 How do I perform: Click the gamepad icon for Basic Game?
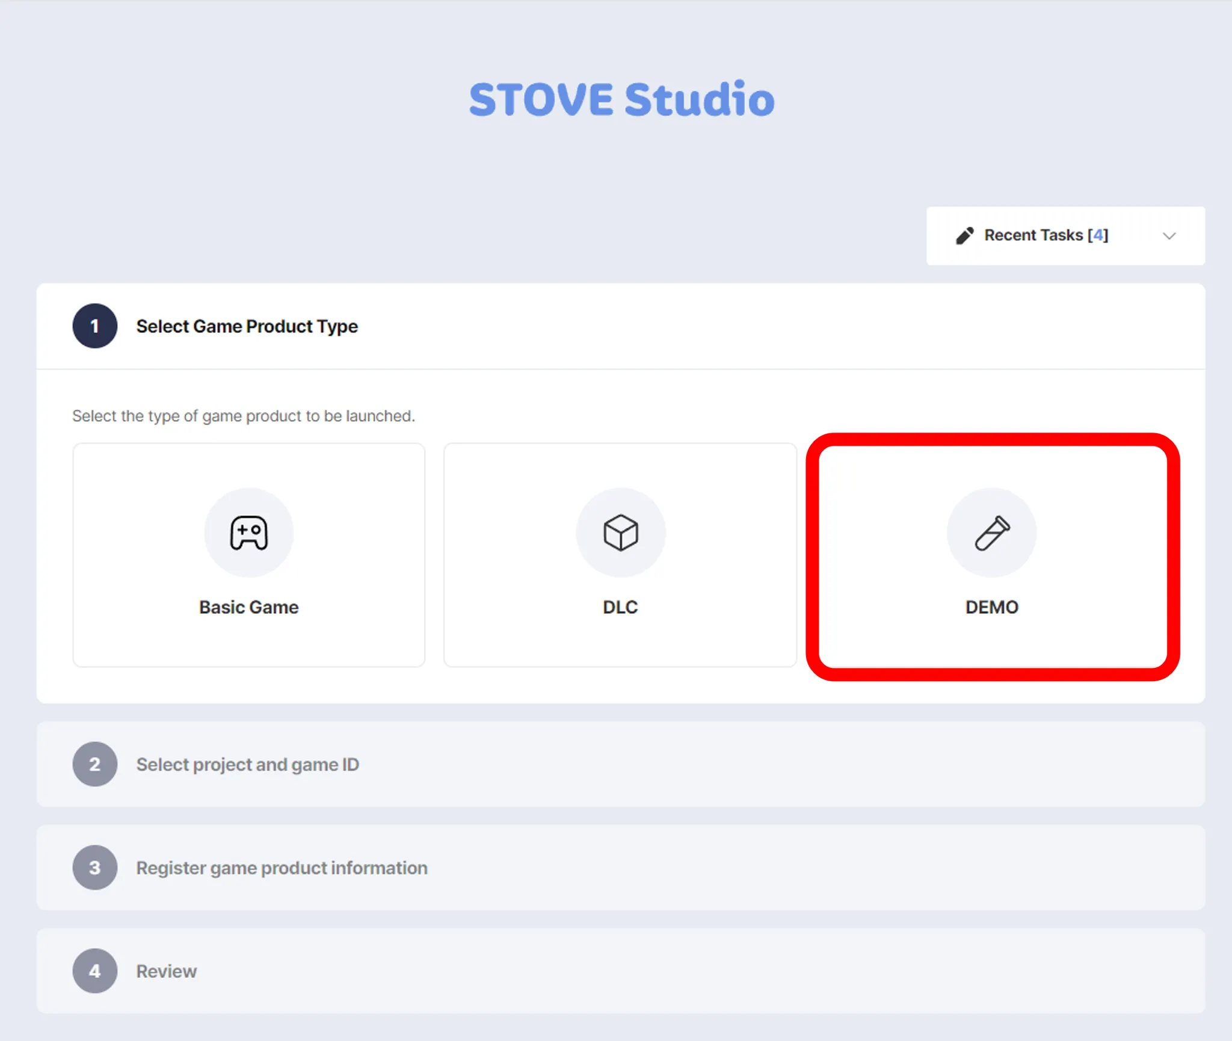(x=248, y=533)
